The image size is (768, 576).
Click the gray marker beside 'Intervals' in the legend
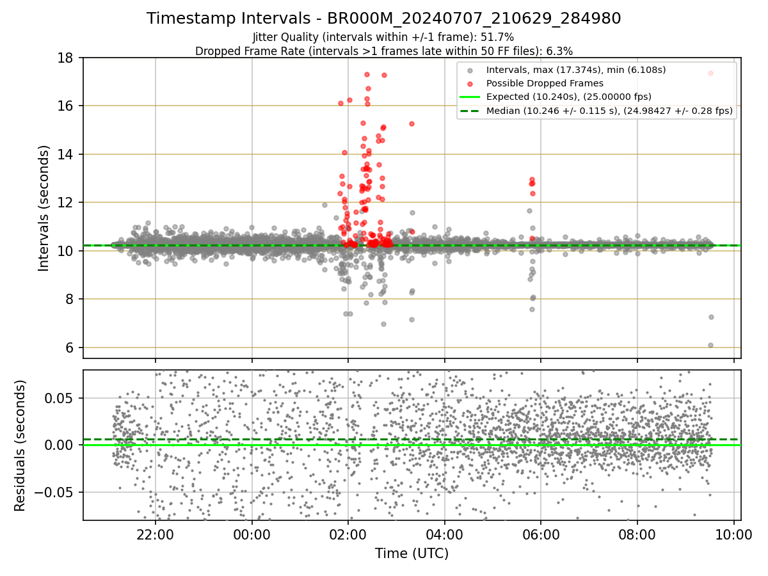tap(470, 70)
